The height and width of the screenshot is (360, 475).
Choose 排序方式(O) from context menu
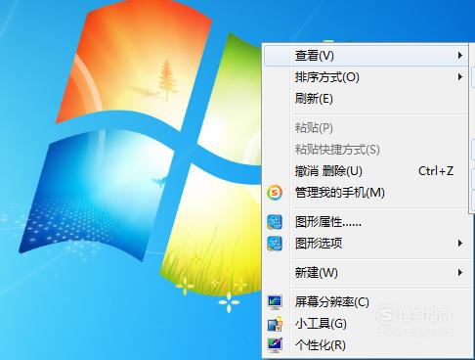click(367, 77)
